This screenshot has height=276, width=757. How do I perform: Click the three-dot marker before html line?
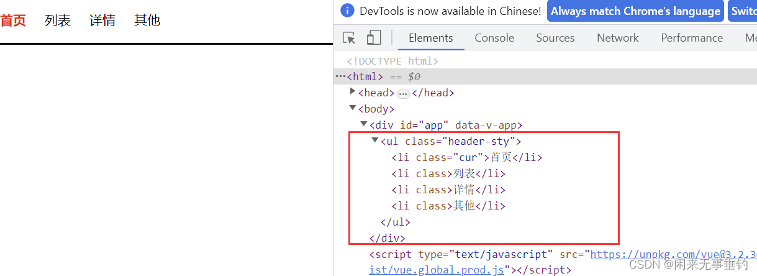(x=340, y=76)
